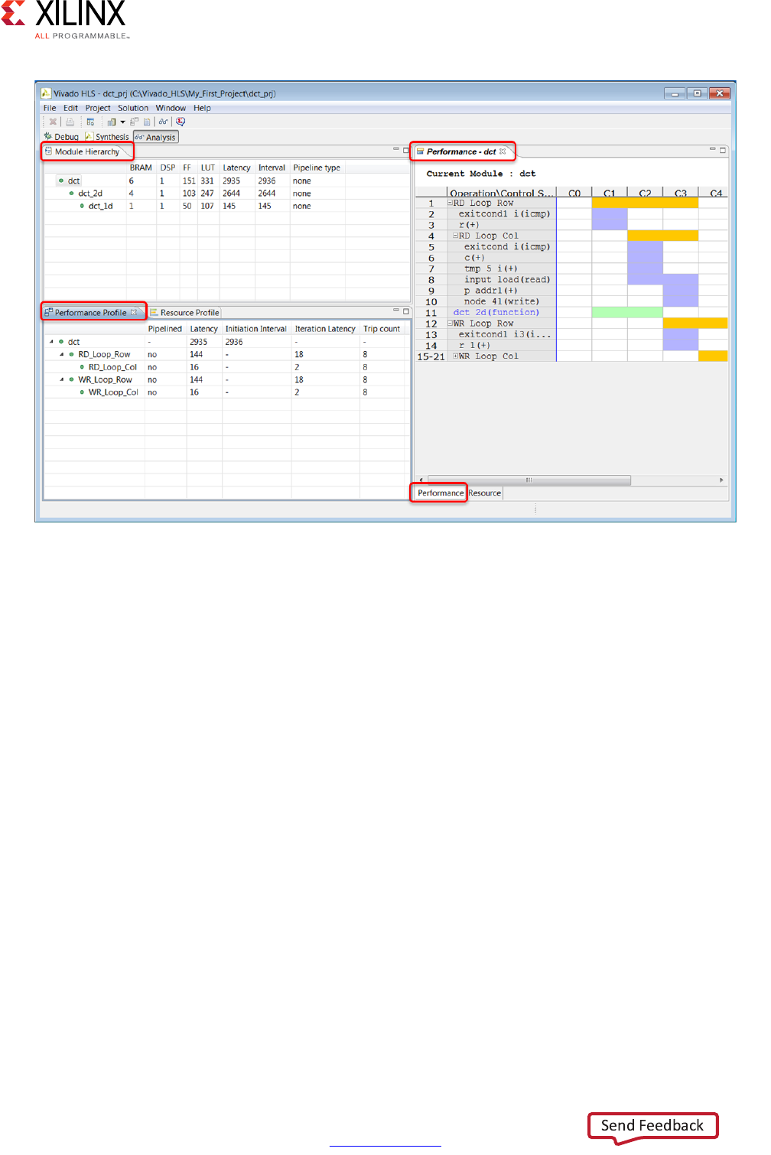Select the Performance - dct tab
The image size is (771, 1155).
coord(461,151)
